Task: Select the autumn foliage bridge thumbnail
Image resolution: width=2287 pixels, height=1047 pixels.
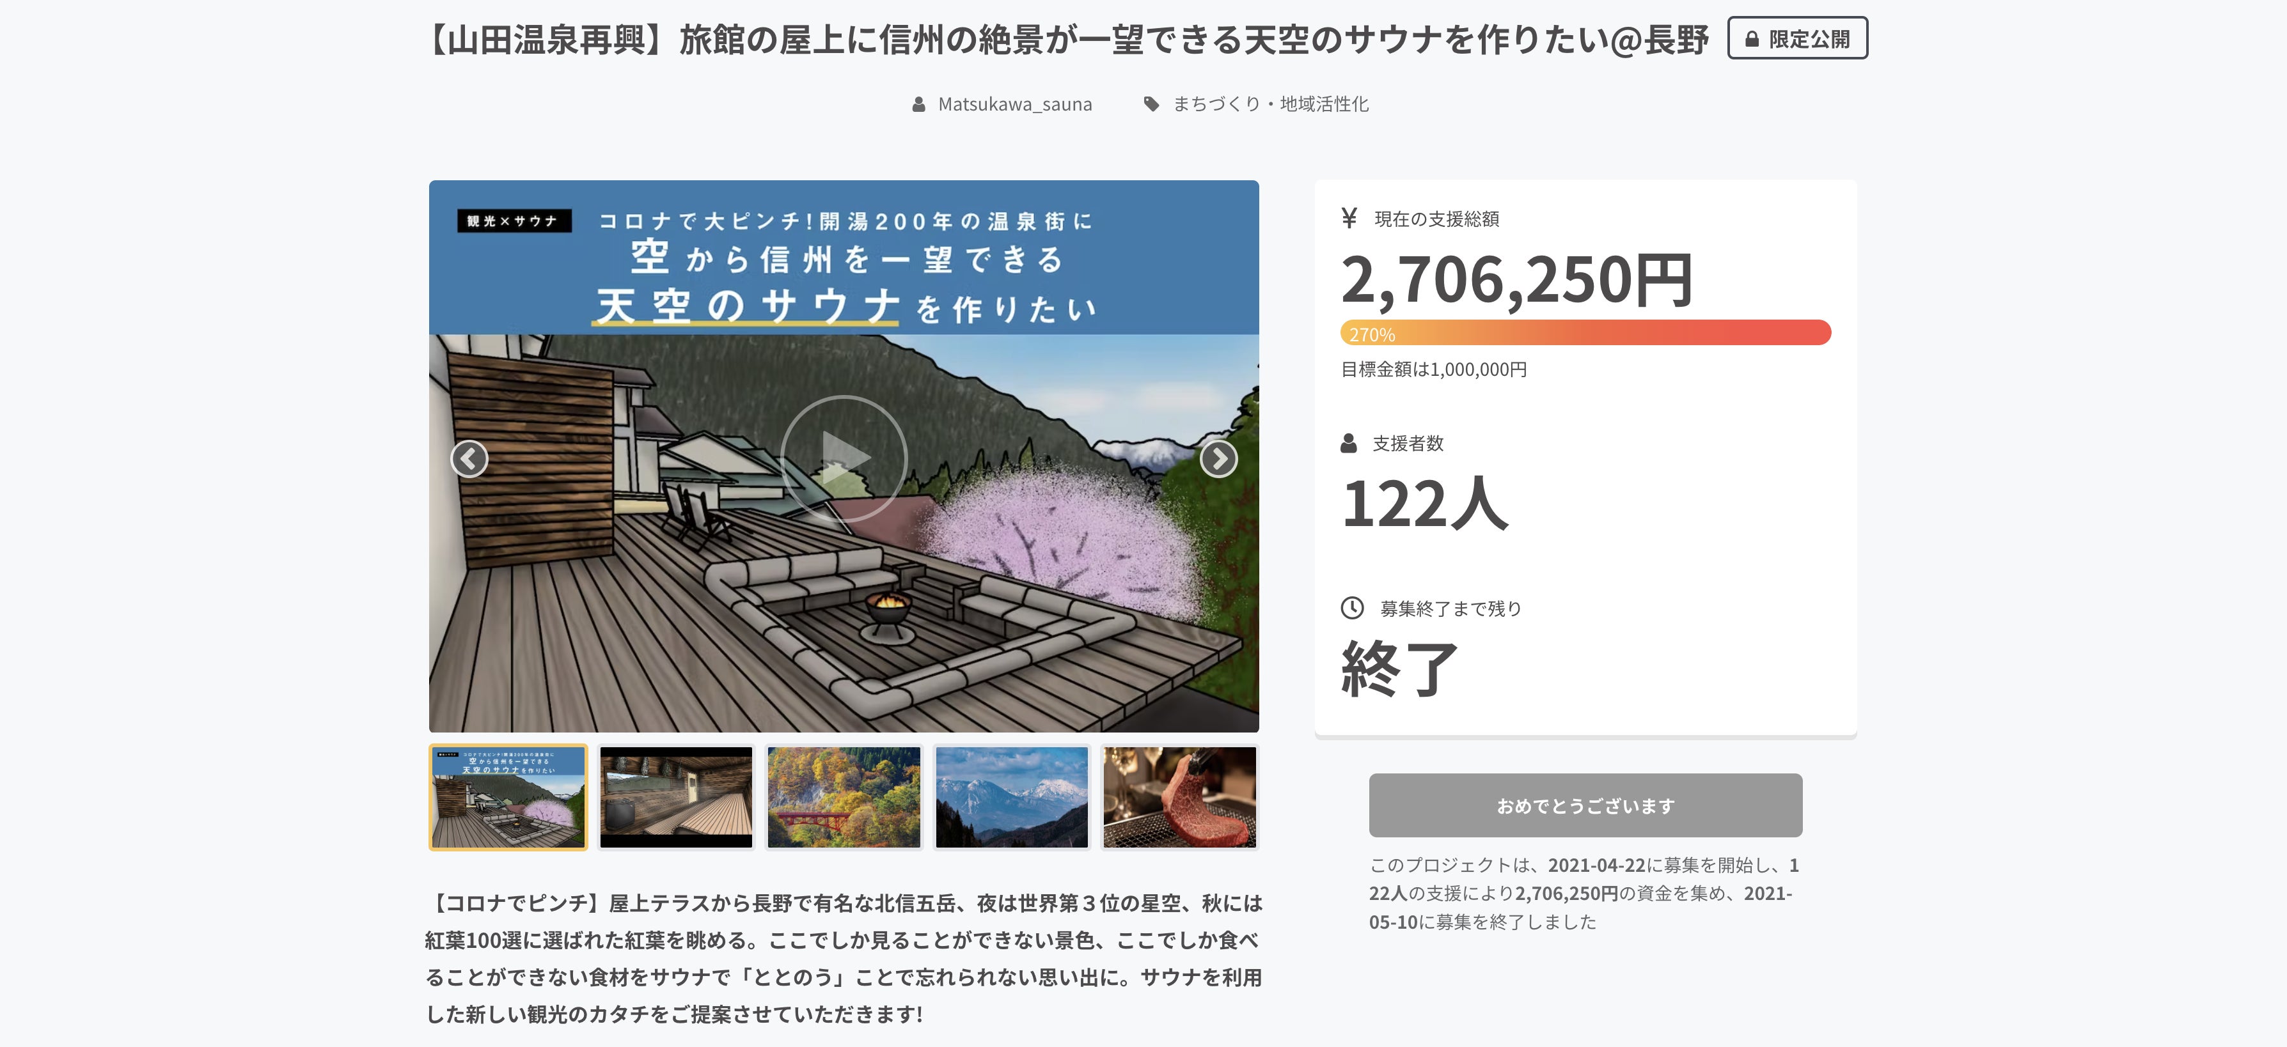Action: [x=844, y=797]
